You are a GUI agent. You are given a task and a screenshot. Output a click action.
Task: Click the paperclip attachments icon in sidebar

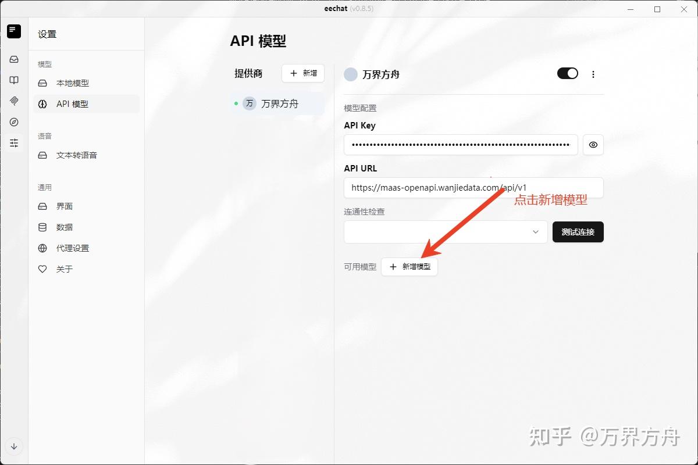[14, 101]
